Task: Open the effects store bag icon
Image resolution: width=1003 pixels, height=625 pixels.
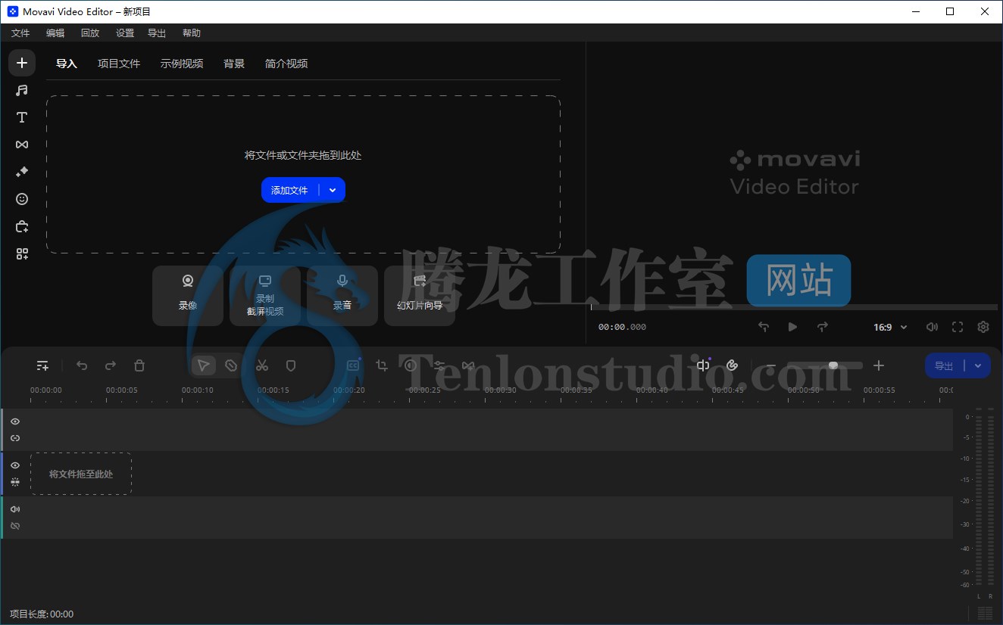Action: pos(22,226)
